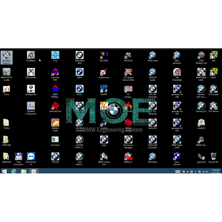Select the FSC NB Generator icon
The image size is (222, 222).
[153, 91]
